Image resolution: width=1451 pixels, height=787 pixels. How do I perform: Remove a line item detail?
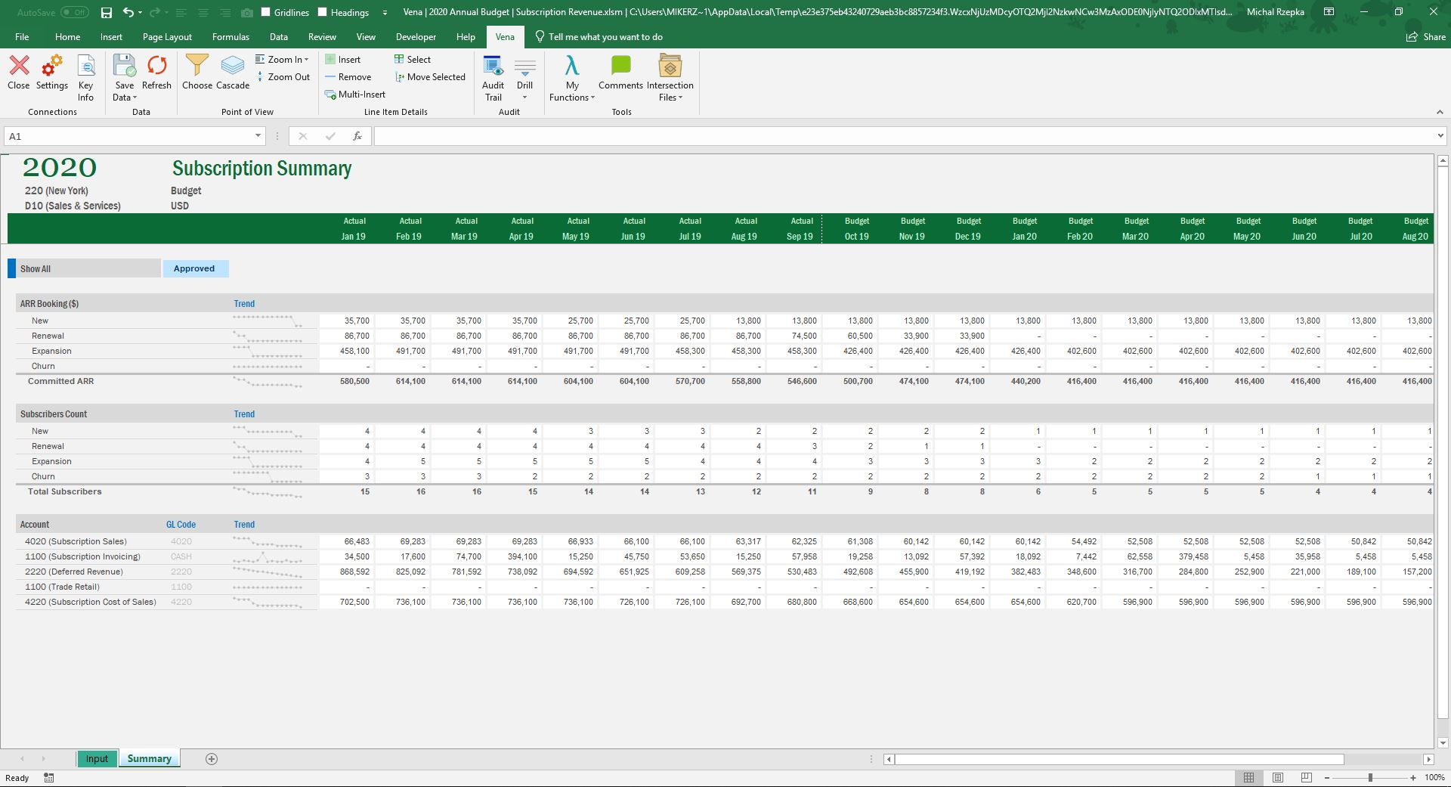point(348,77)
